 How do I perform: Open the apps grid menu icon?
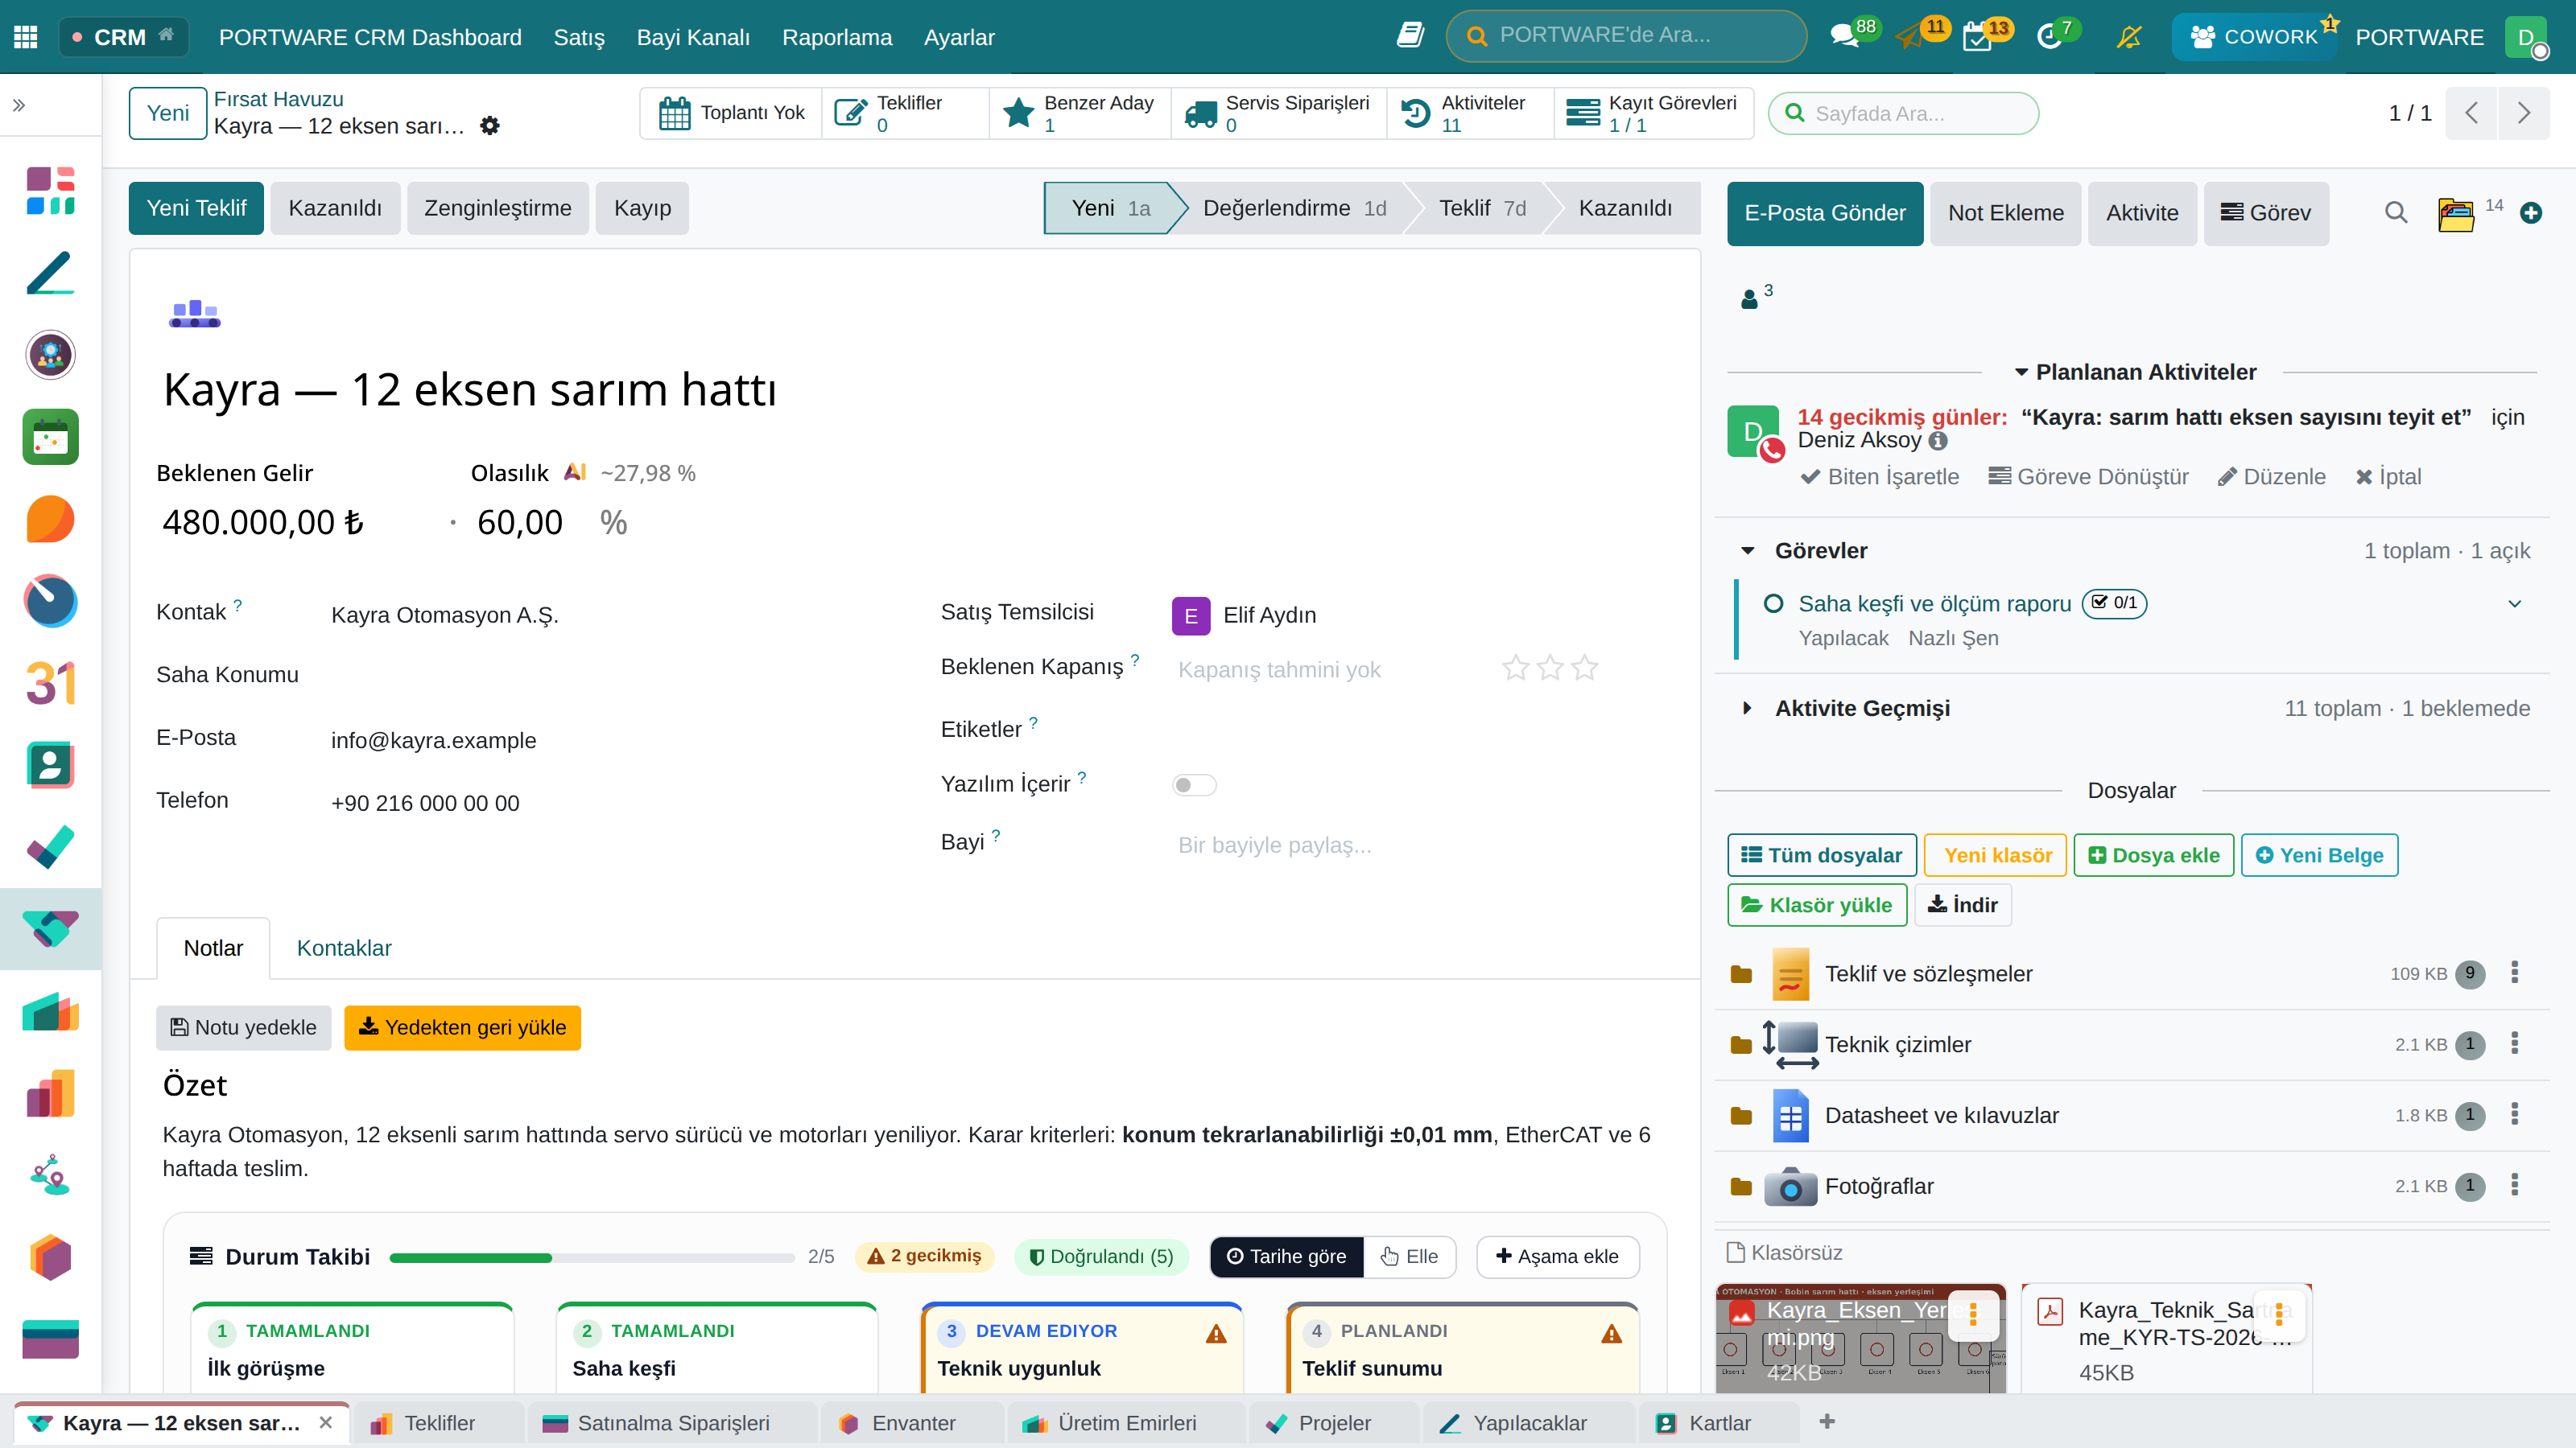26,37
